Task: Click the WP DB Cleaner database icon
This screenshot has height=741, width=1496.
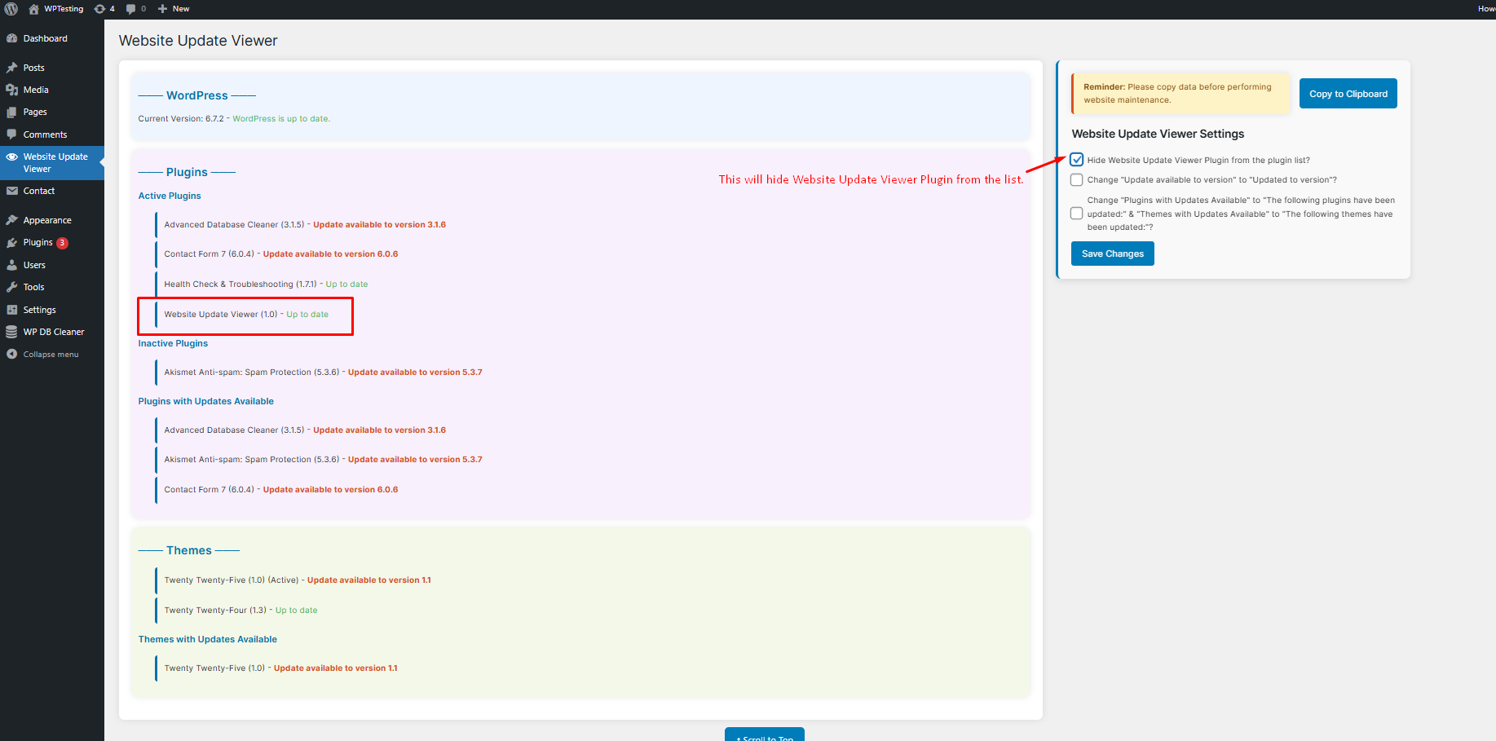Action: coord(12,332)
